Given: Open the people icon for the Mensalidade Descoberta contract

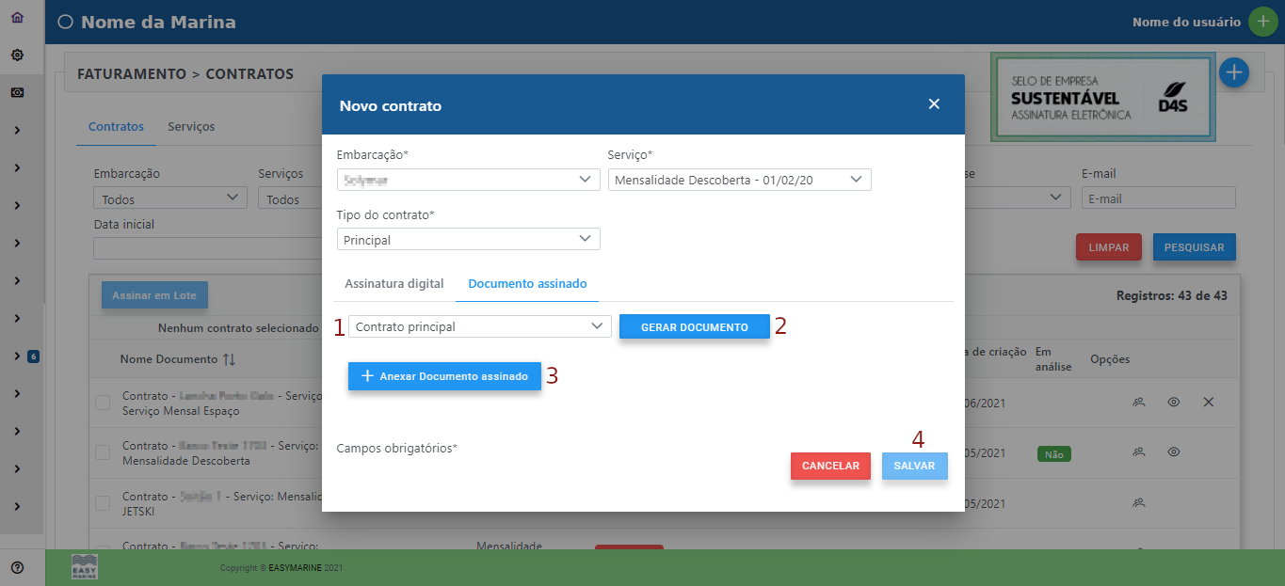Looking at the screenshot, I should point(1138,452).
